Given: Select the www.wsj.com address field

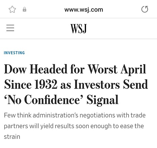Looking at the screenshot, I should (84, 10).
